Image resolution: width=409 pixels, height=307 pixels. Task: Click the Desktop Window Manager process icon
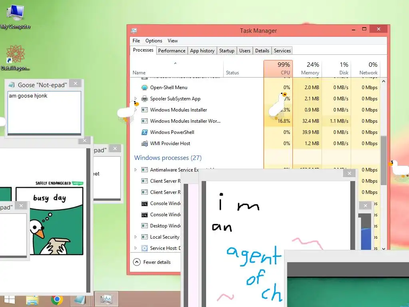[x=145, y=226]
